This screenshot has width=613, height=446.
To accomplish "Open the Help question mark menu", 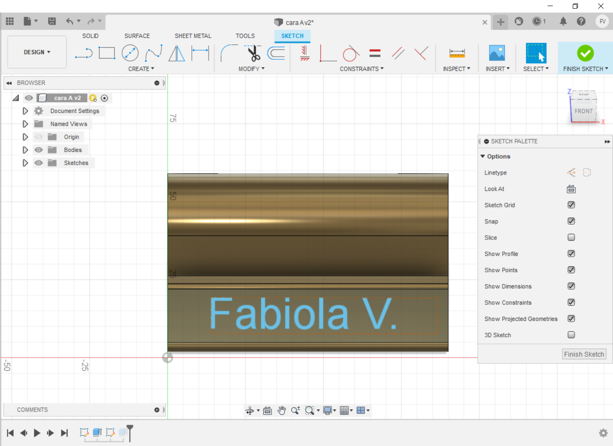I will [x=581, y=21].
